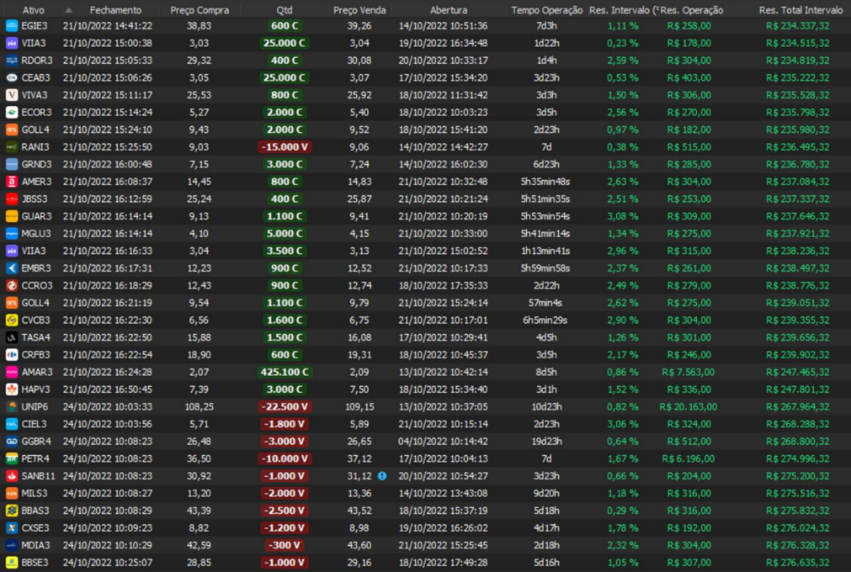Click the RDOR3 asset logo icon
Viewport: 851px width, 572px height.
coord(12,61)
